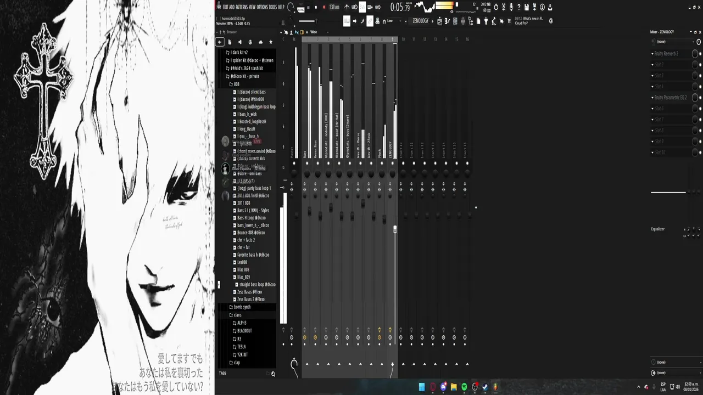The width and height of the screenshot is (703, 395).
Task: Open the OPTIONS menu
Action: click(263, 7)
